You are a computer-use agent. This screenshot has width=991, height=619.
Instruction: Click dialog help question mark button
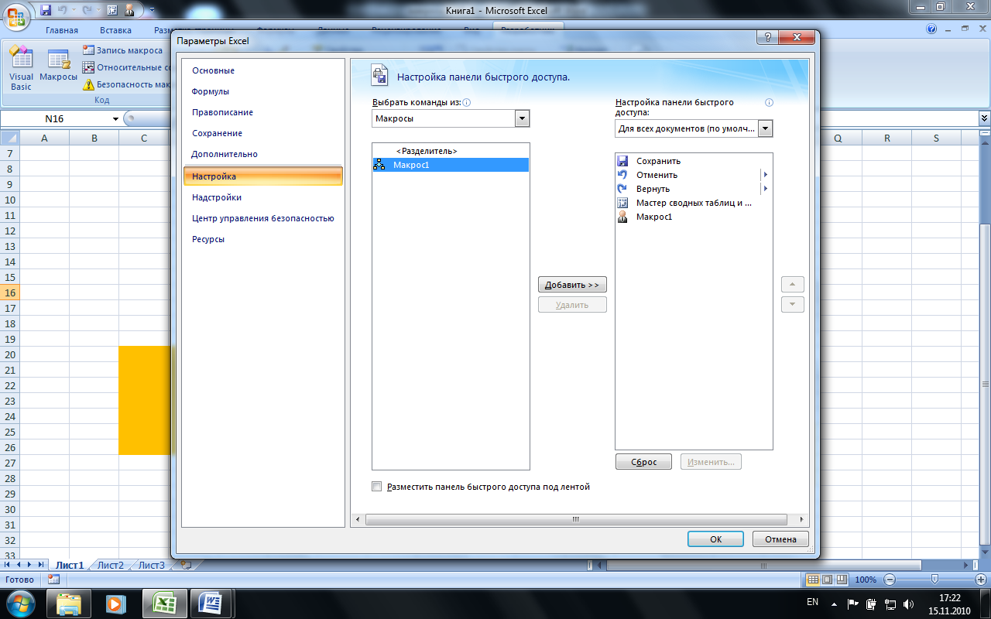[766, 39]
